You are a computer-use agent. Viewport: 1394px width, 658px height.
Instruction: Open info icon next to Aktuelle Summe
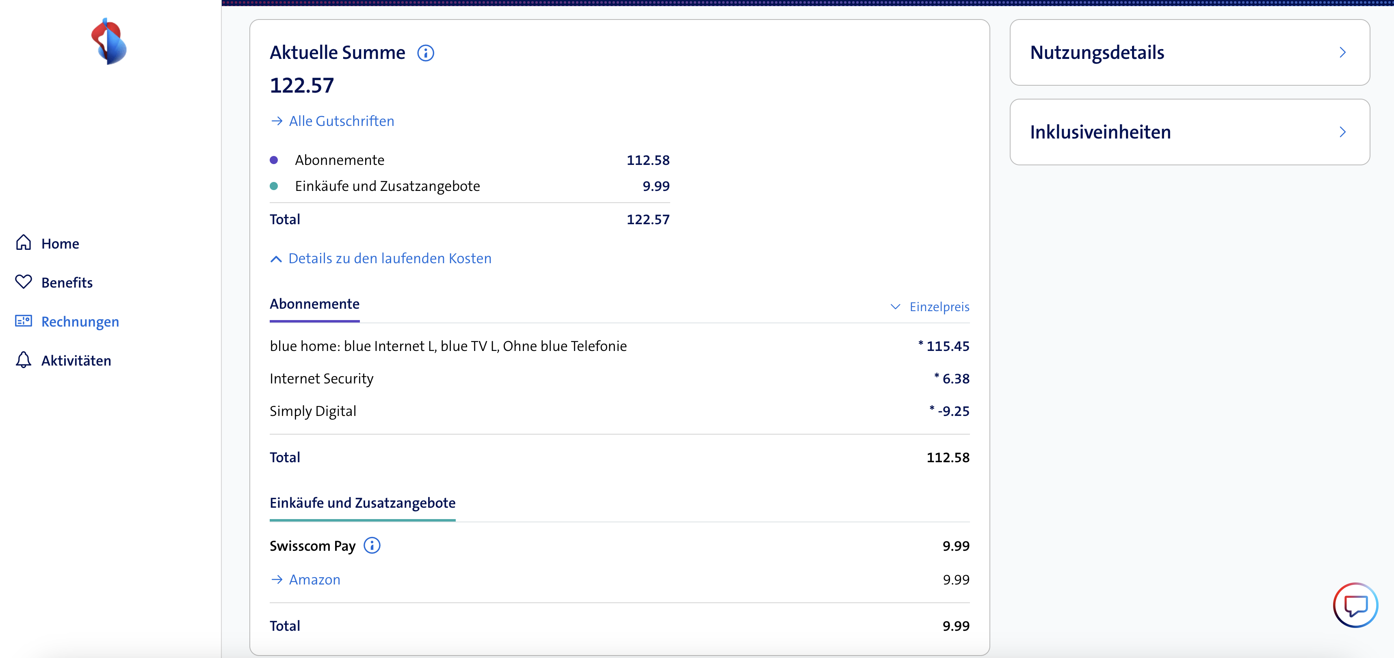425,53
